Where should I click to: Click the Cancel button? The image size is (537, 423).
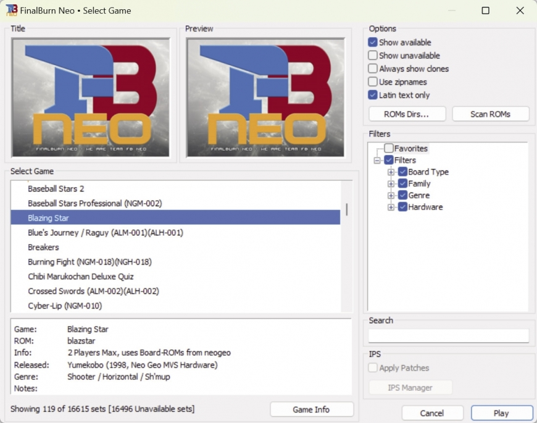click(x=432, y=413)
